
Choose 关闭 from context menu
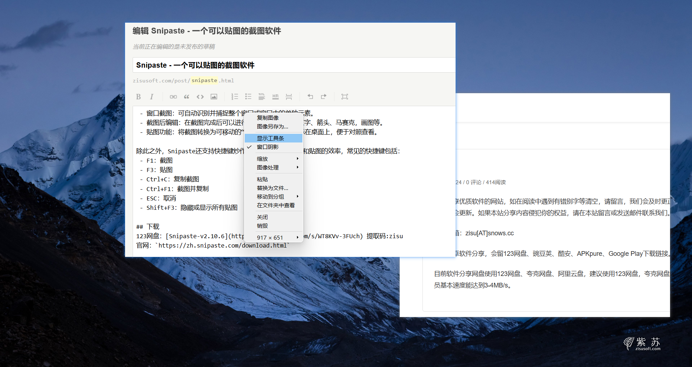point(274,217)
